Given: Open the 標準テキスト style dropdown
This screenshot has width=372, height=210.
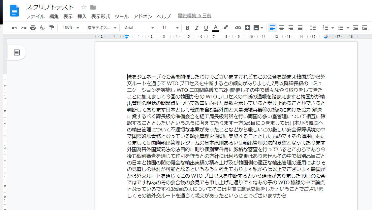Looking at the screenshot, I should point(102,27).
